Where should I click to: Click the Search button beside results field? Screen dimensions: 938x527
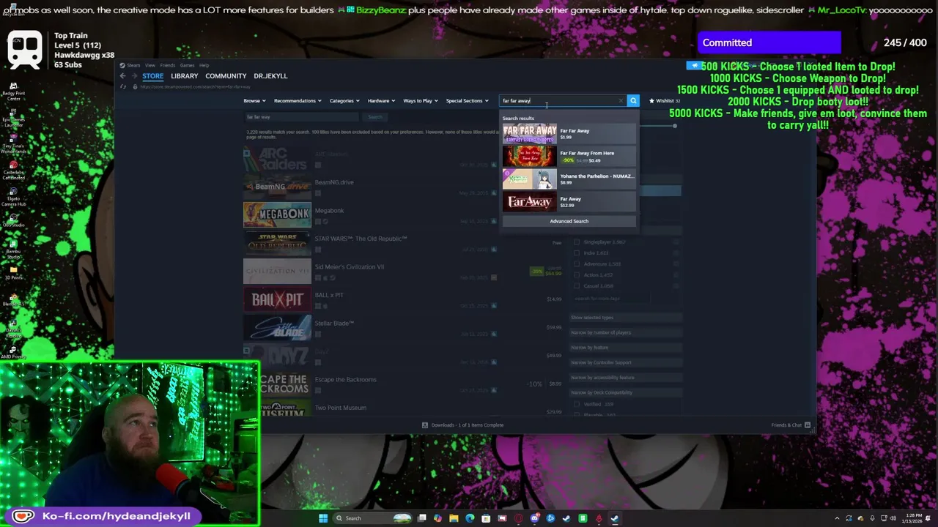tap(374, 117)
